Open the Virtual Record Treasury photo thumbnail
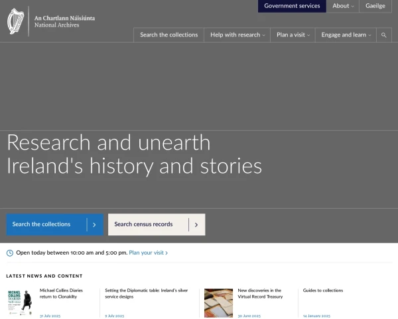 pyautogui.click(x=218, y=302)
